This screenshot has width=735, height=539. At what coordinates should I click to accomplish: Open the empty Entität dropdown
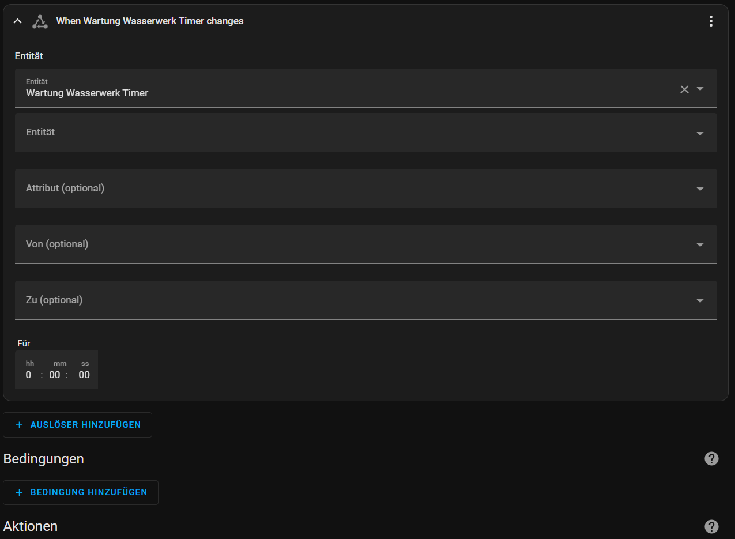(x=366, y=133)
